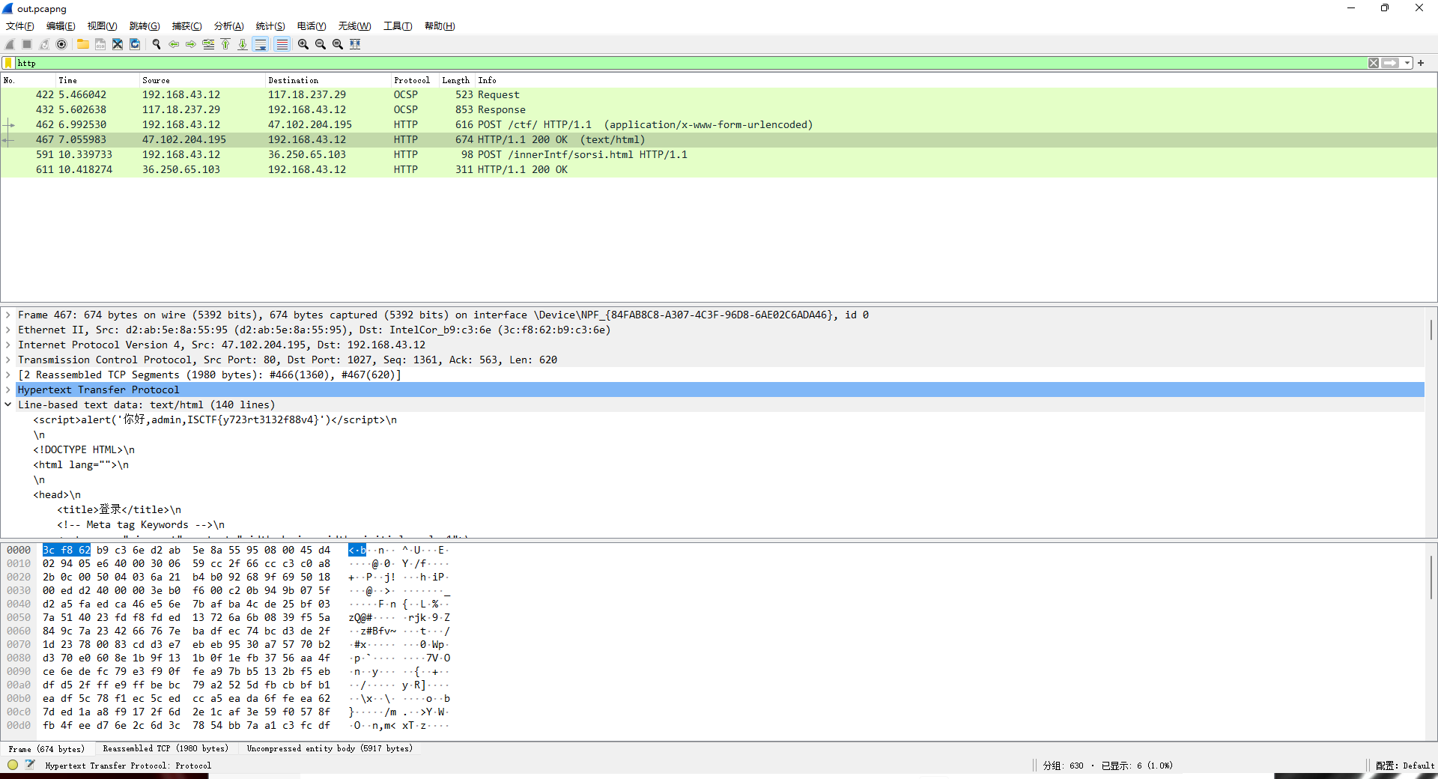1438x779 pixels.
Task: Select packet 462 POST /ctf/ row
Action: tap(719, 125)
